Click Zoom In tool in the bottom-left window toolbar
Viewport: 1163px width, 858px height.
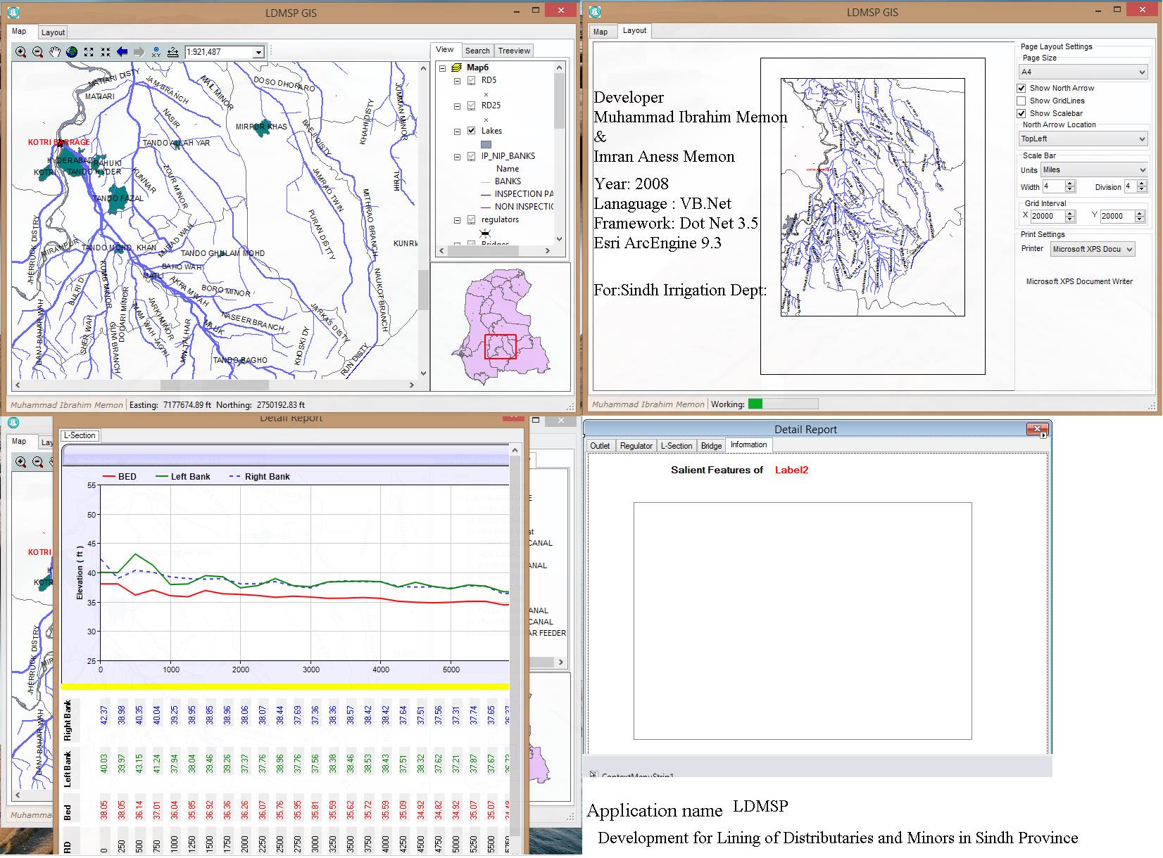point(21,462)
